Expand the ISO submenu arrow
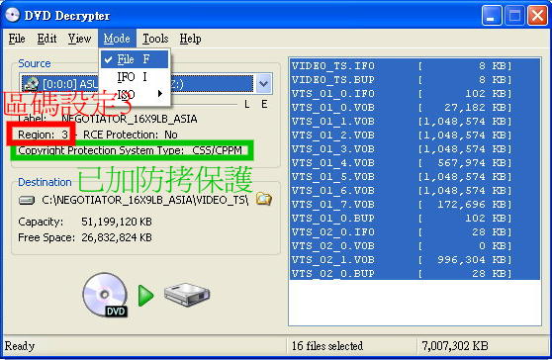552x360 pixels. click(160, 94)
